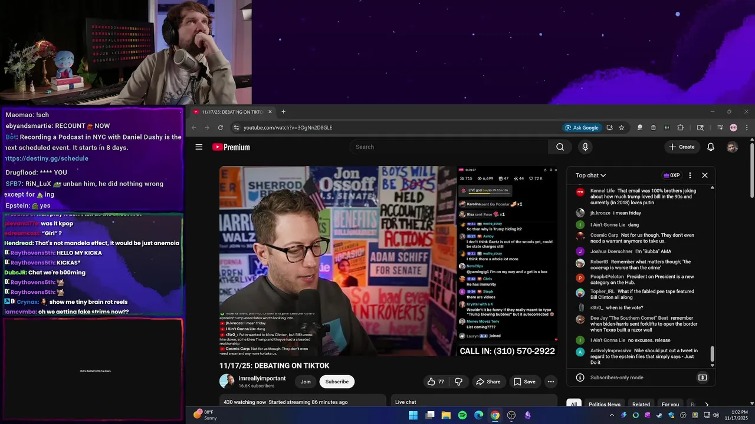The image size is (755, 424).
Task: Click the send icon in the chat input
Action: [703, 377]
